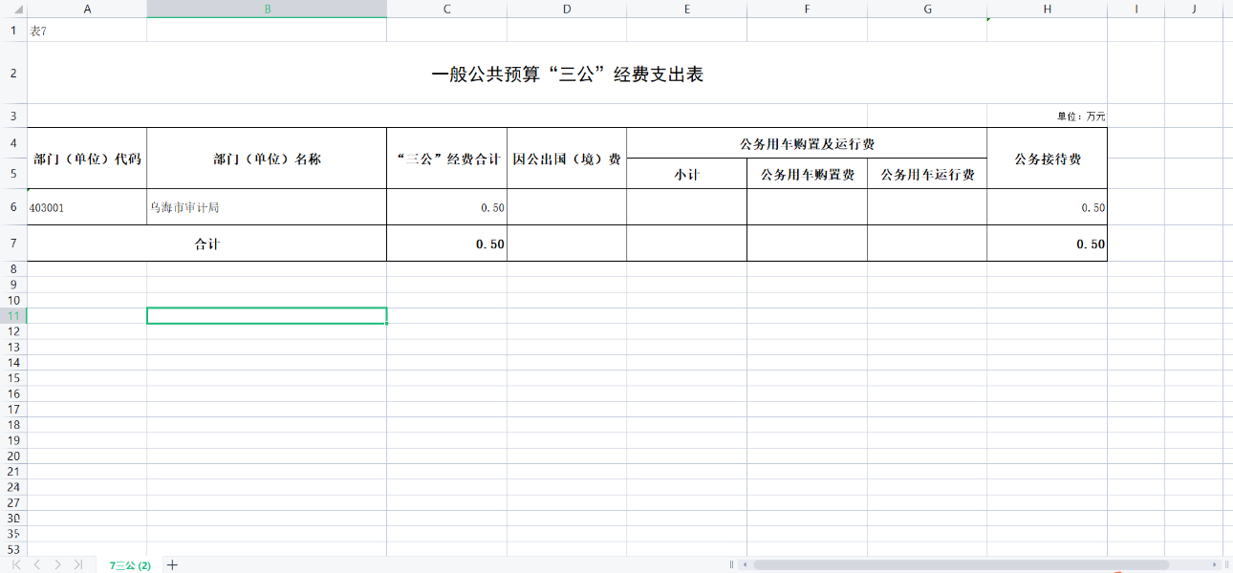Click cell containing 乌海市审计局
1233x573 pixels.
coord(267,207)
